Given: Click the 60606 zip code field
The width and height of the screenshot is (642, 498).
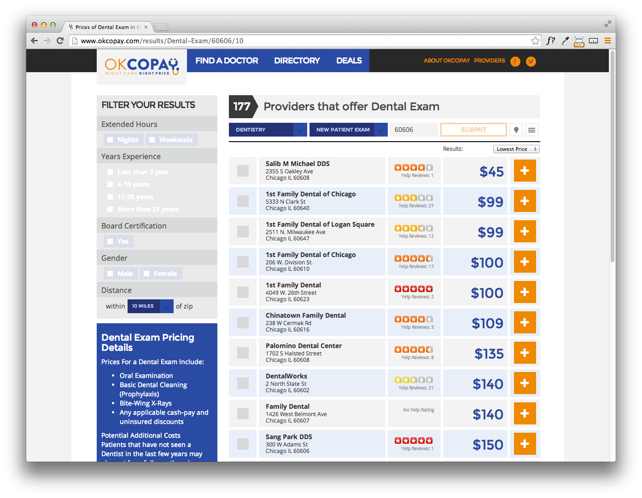Looking at the screenshot, I should 414,130.
